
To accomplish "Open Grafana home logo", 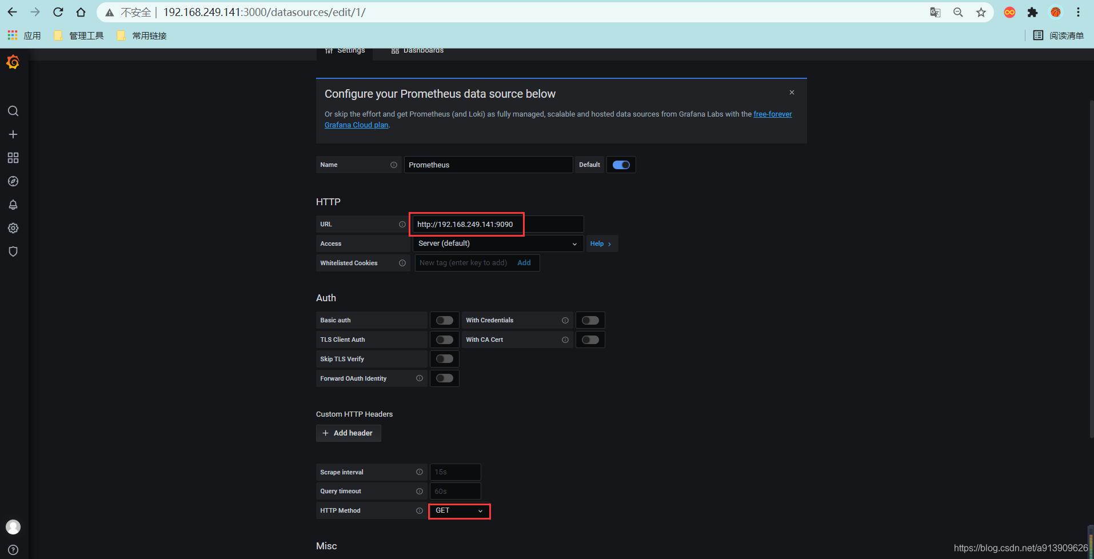I will (x=13, y=62).
